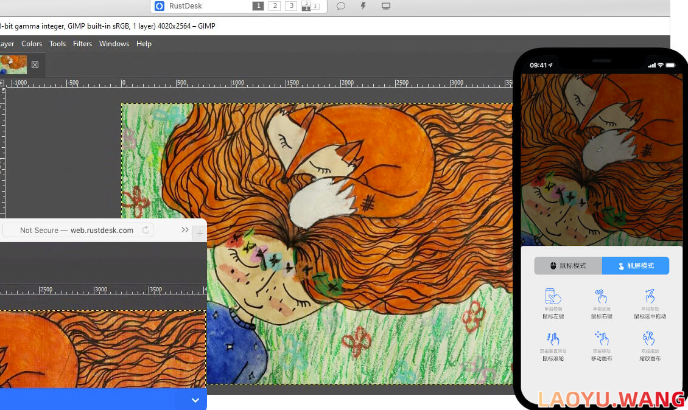
Task: Click the GIMP window title text
Action: [108, 26]
